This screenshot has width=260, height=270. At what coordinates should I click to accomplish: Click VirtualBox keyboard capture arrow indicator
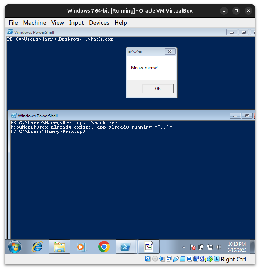217,259
